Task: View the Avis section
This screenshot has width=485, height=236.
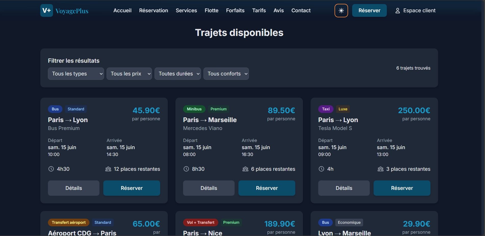Action: pyautogui.click(x=279, y=10)
